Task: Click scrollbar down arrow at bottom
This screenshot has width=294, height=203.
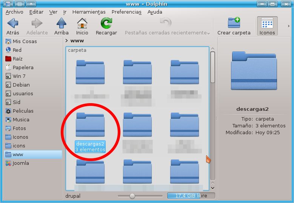Action: pos(212,188)
